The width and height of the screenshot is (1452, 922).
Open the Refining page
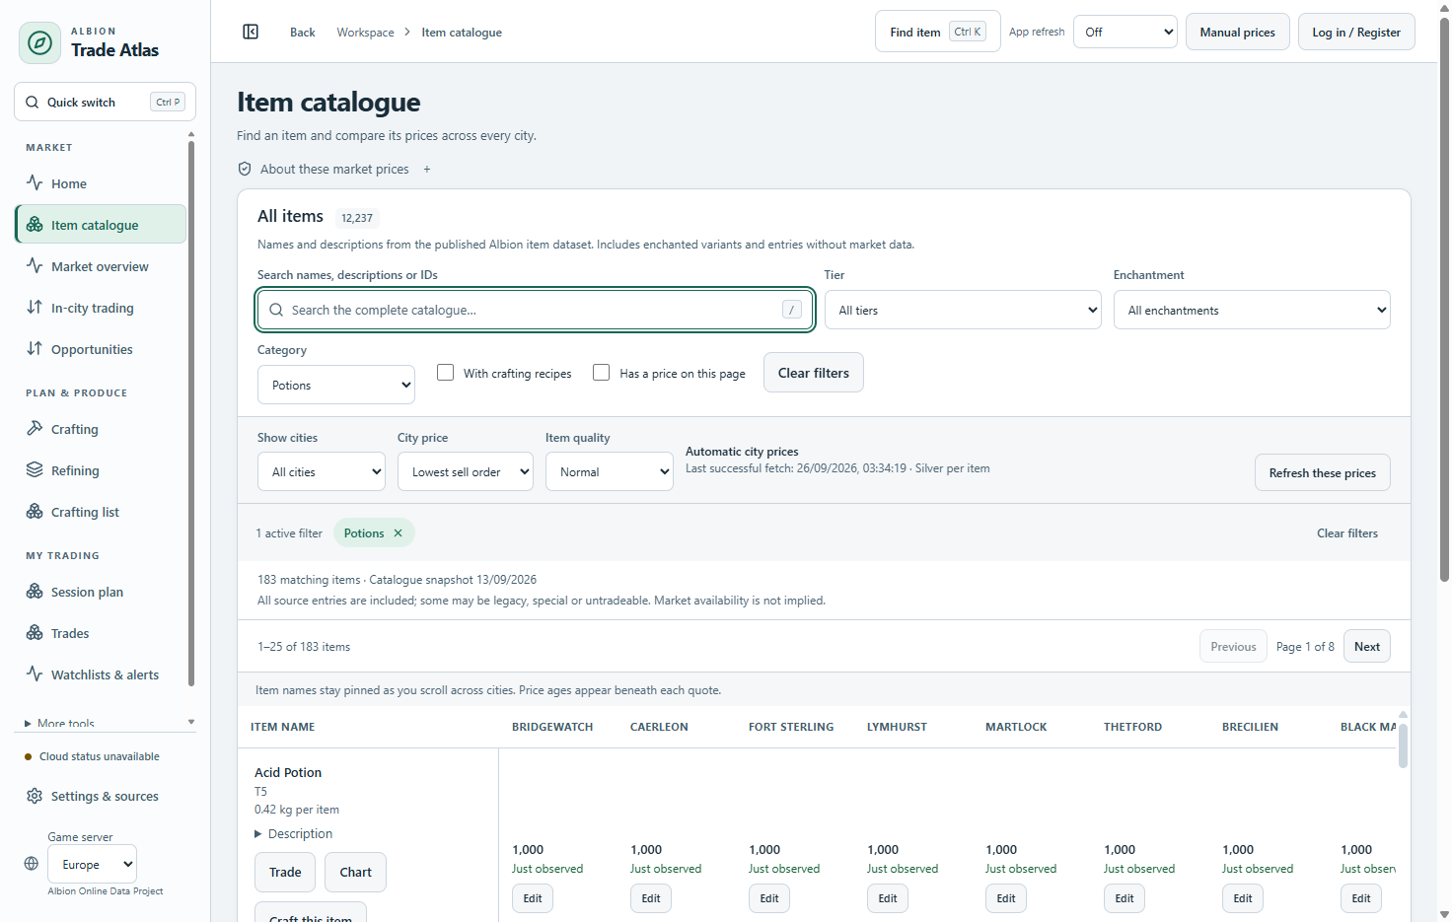click(101, 470)
